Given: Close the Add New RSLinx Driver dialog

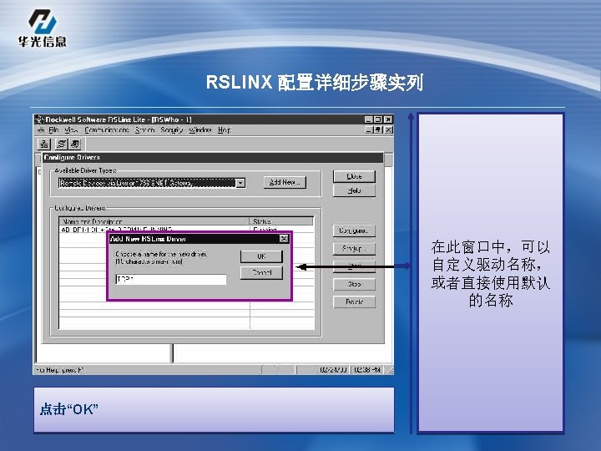Looking at the screenshot, I should pos(284,239).
